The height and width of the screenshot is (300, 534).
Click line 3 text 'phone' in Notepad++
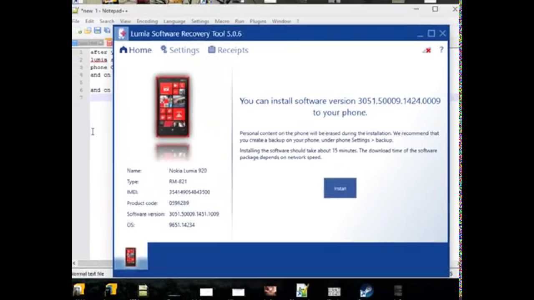coord(99,67)
